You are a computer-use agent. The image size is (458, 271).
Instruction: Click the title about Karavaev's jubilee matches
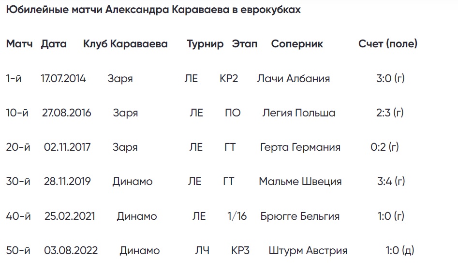pyautogui.click(x=153, y=10)
